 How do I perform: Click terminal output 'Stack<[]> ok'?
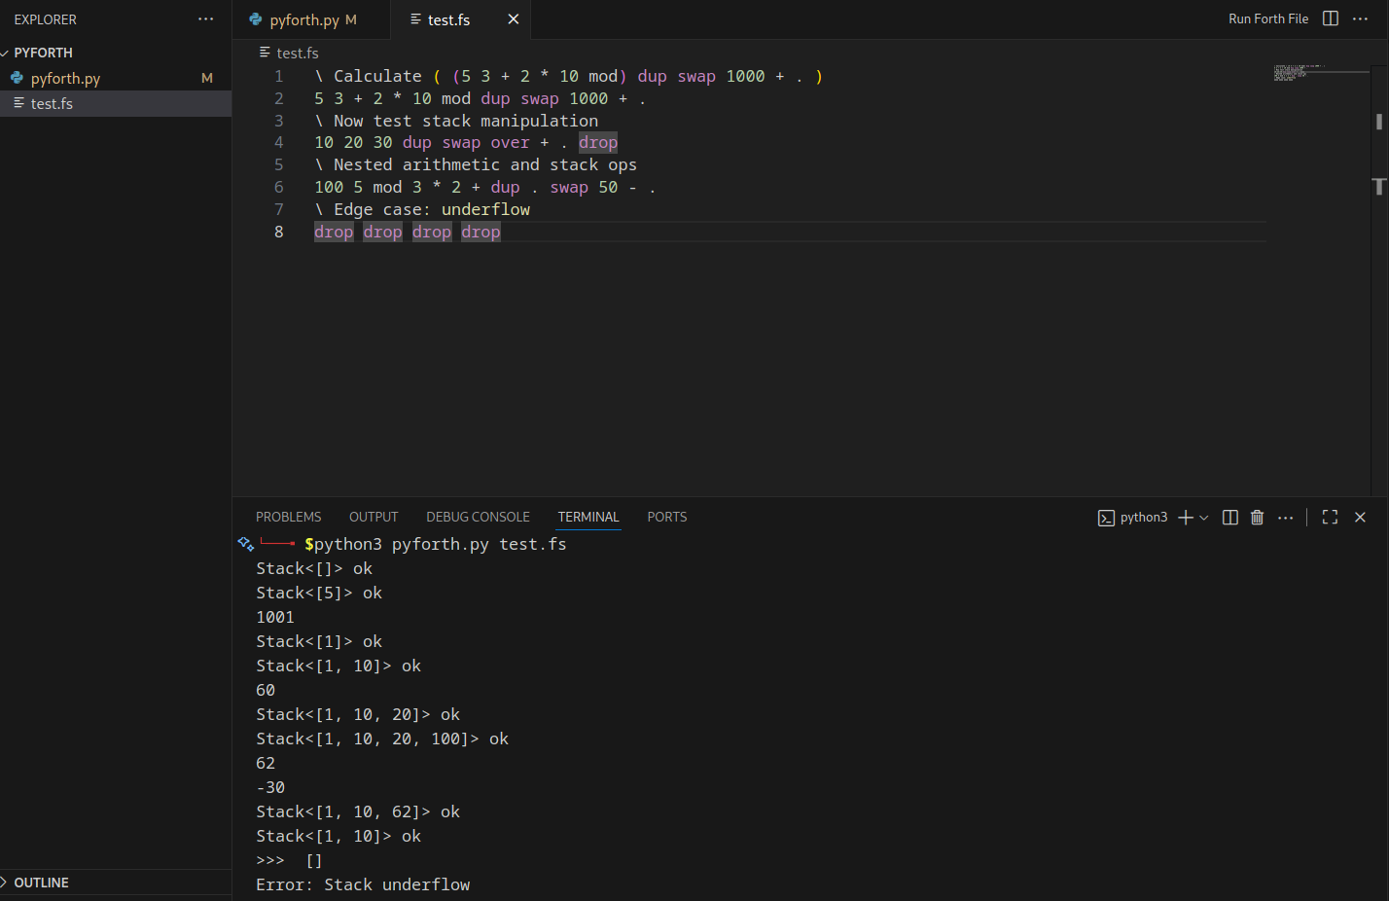coord(314,568)
